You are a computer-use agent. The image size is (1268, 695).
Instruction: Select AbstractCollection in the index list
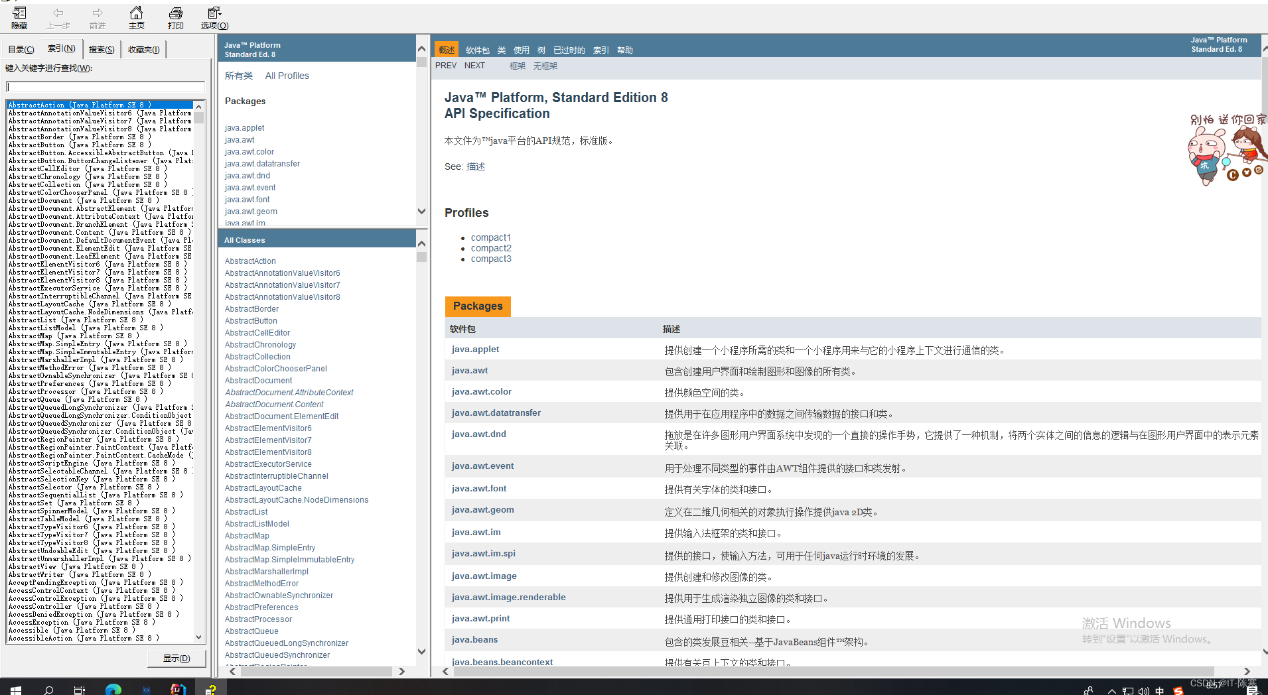[x=87, y=184]
